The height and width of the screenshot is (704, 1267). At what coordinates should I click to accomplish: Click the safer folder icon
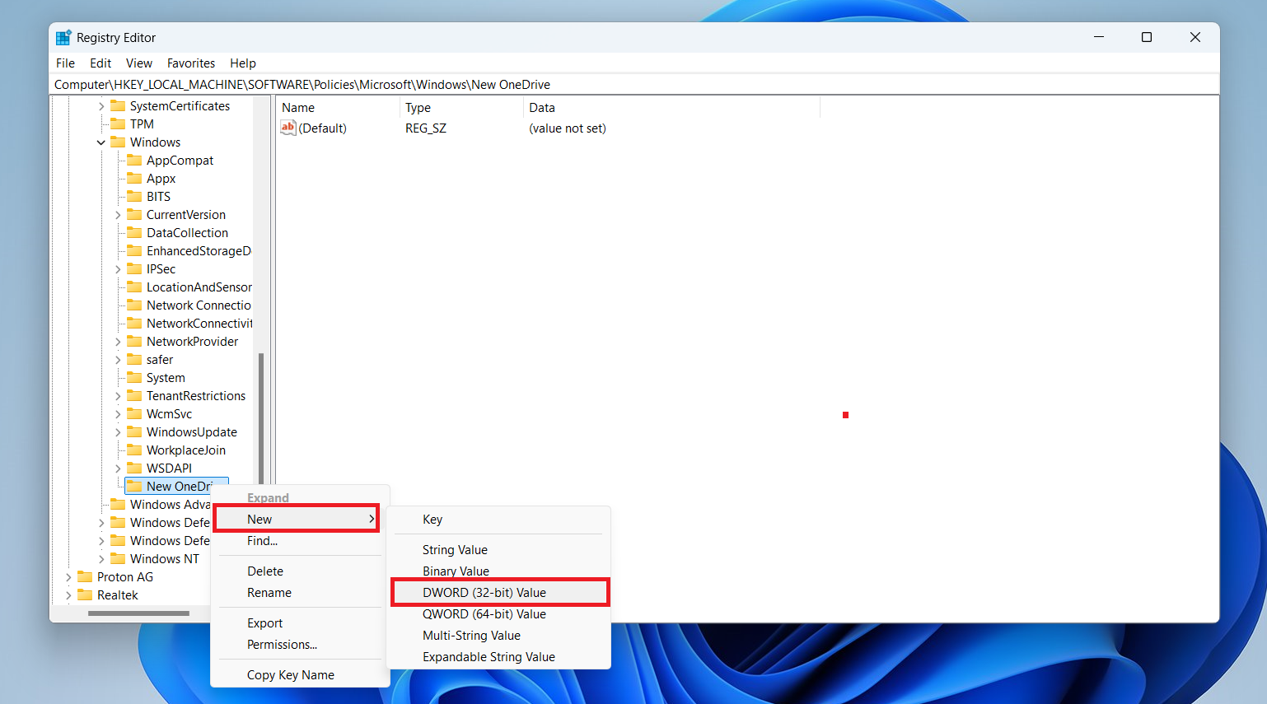134,359
